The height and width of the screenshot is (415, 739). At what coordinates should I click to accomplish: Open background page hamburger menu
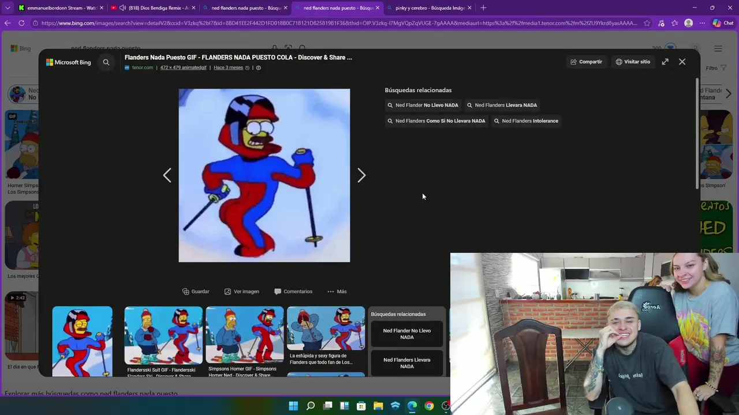pos(718,48)
